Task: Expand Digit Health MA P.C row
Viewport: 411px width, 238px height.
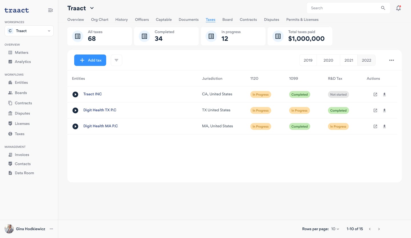Action: click(75, 126)
